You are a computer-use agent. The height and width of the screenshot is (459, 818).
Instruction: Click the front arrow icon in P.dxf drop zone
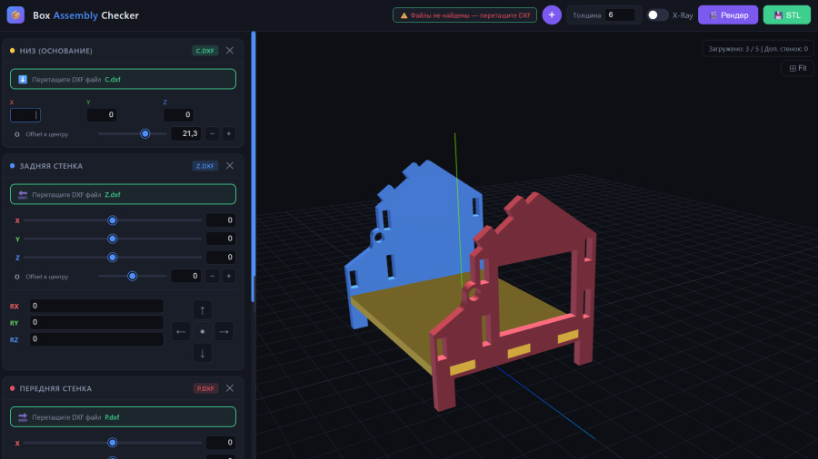click(x=23, y=417)
